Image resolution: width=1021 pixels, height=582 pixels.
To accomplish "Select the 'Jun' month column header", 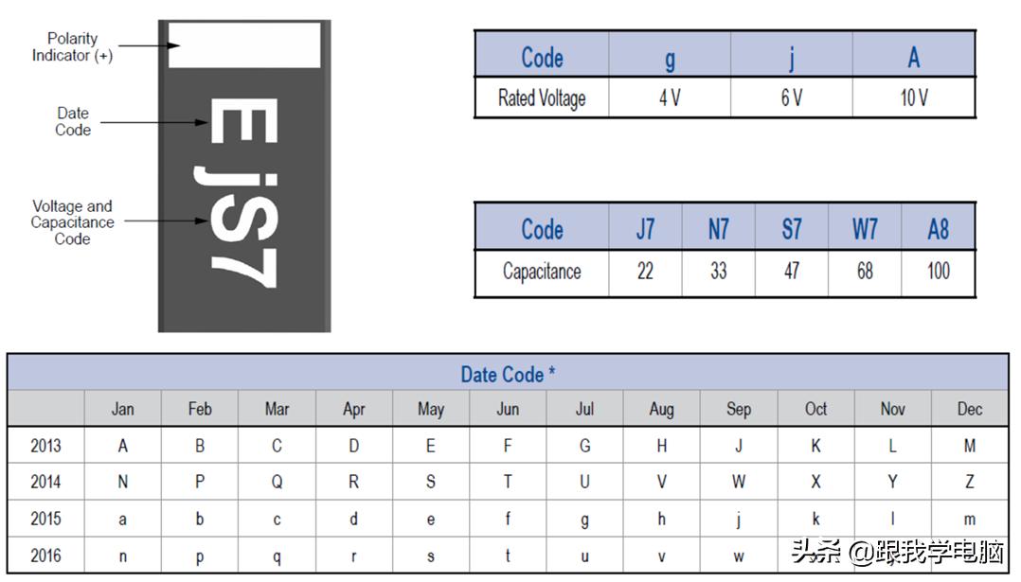I will [508, 409].
